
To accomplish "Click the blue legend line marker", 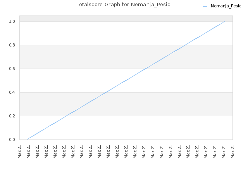I will point(205,7).
